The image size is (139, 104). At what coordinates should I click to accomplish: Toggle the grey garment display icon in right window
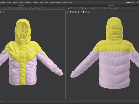[68, 12]
